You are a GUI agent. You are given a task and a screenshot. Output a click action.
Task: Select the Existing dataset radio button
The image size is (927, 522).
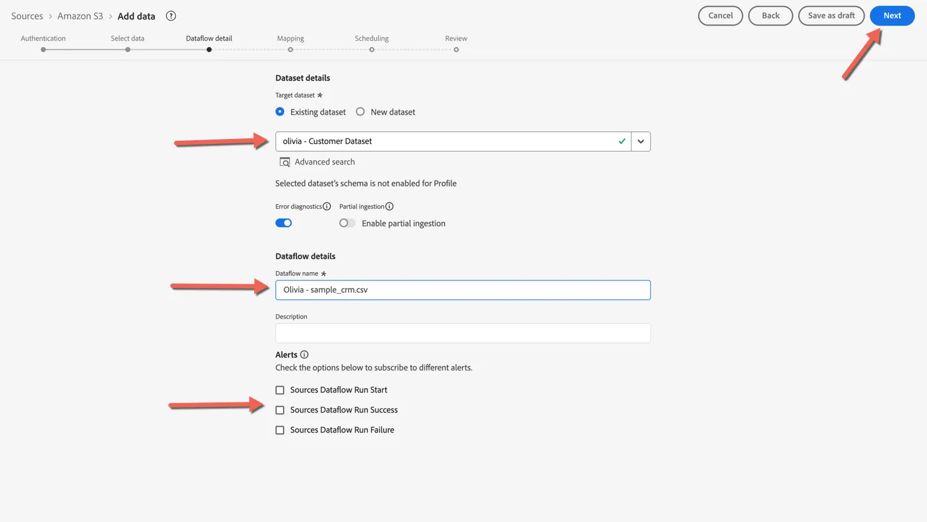280,112
